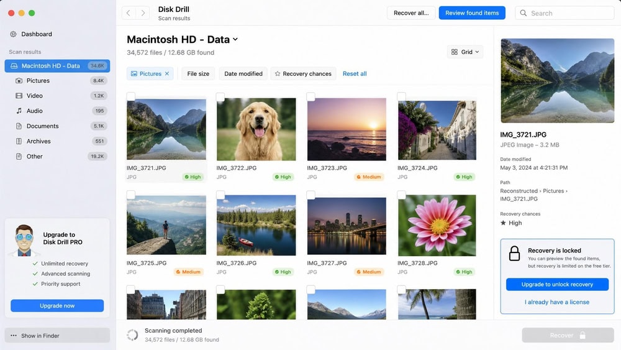Select Macintosh HD - Data in sidebar
The height and width of the screenshot is (350, 621).
click(57, 66)
